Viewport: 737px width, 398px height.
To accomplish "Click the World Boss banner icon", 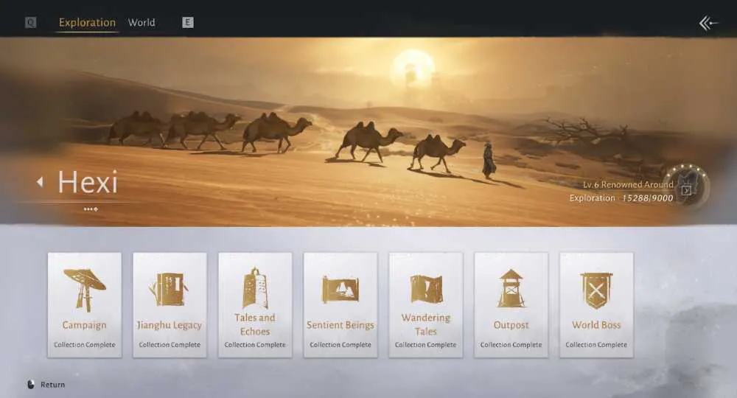I will point(596,290).
